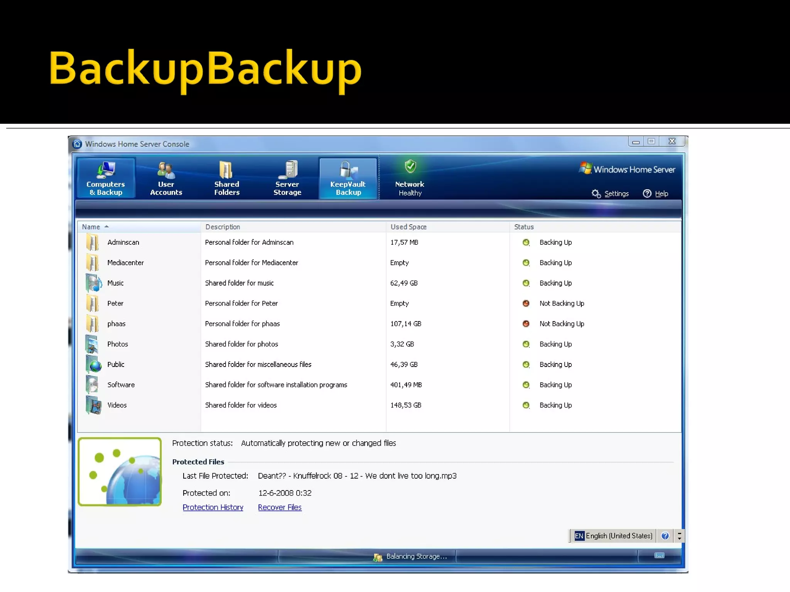Open Settings with the gear icon

(596, 193)
